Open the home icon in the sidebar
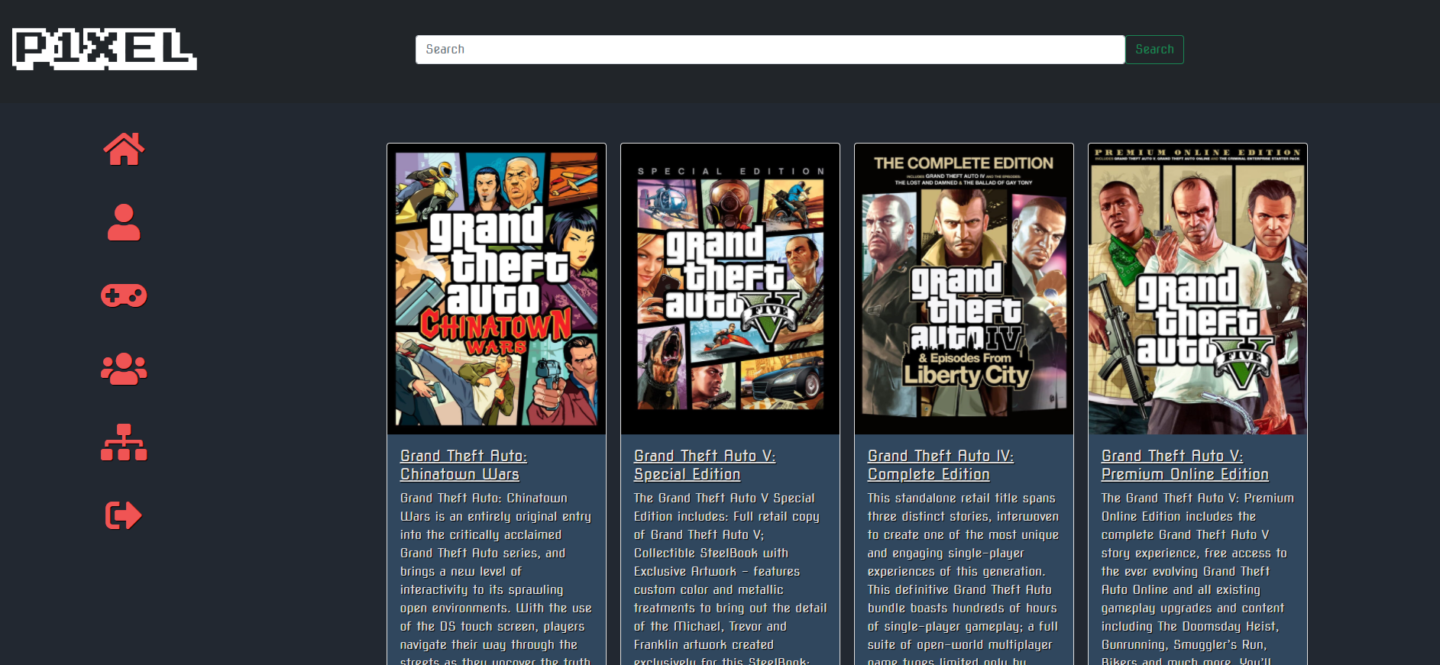The height and width of the screenshot is (665, 1440). tap(124, 149)
